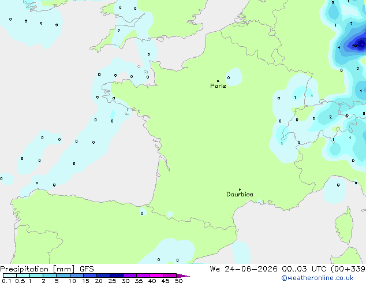Click the GFS model label
The width and height of the screenshot is (366, 283).
(87, 269)
